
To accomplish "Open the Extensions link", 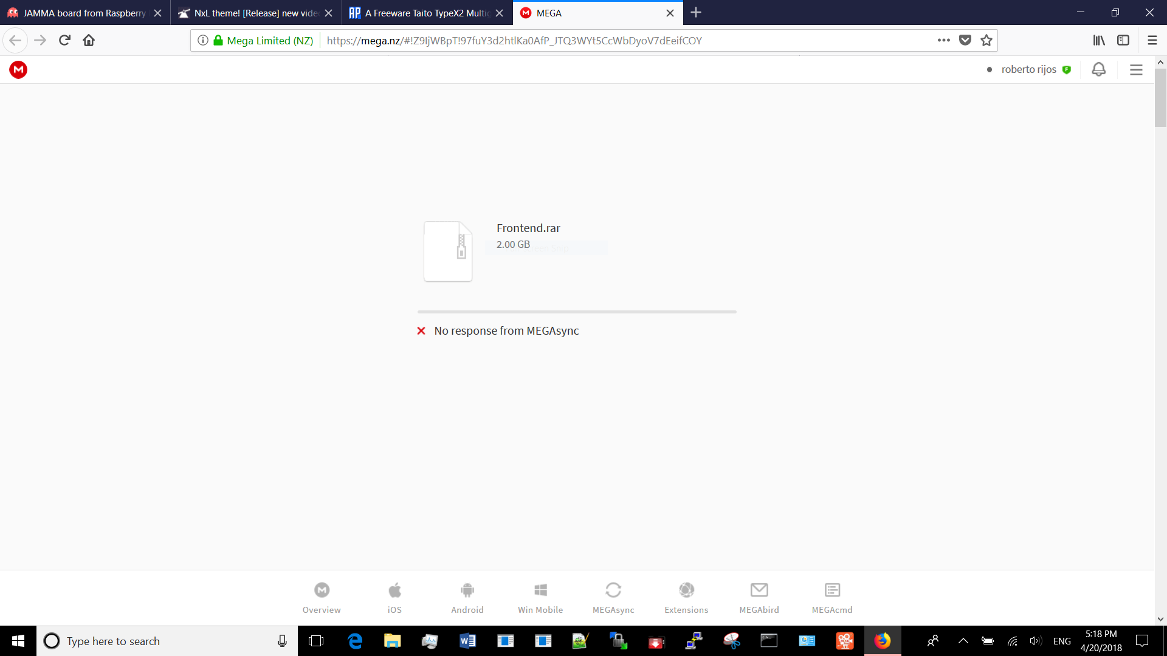I will (686, 598).
